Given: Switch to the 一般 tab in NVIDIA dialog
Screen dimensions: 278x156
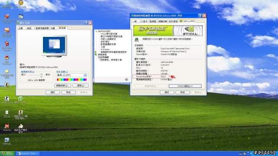Looking at the screenshot, I should coord(135,21).
